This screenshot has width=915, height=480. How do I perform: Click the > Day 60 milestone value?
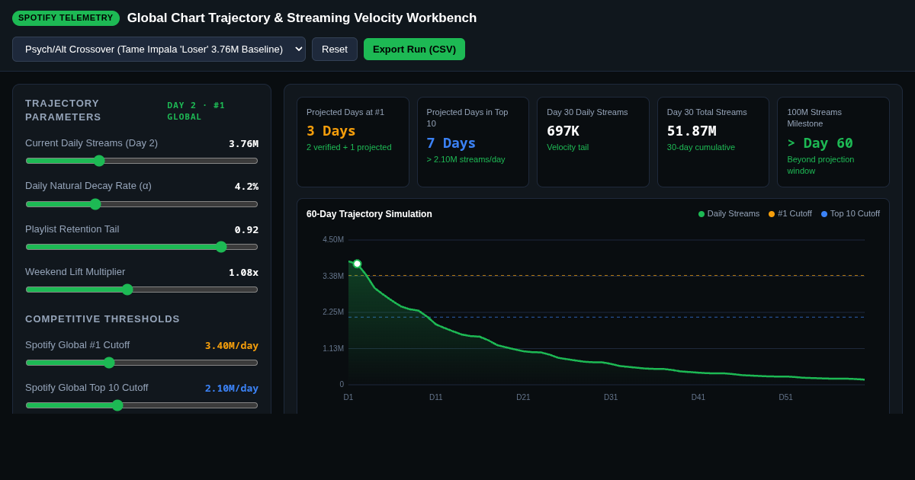click(x=820, y=142)
